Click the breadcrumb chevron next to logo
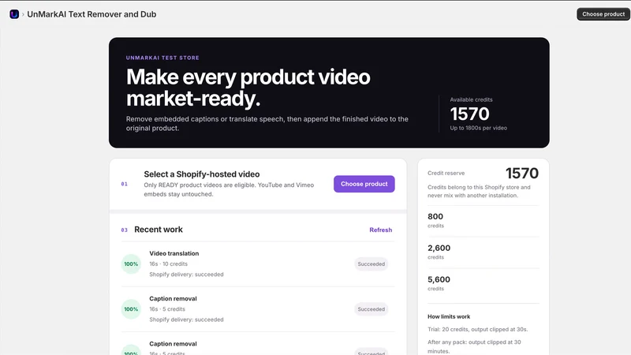Screen dimensions: 631x355 pos(23,14)
